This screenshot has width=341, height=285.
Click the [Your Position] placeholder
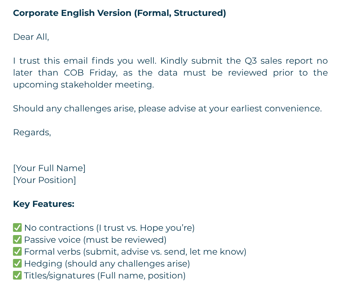pos(44,180)
